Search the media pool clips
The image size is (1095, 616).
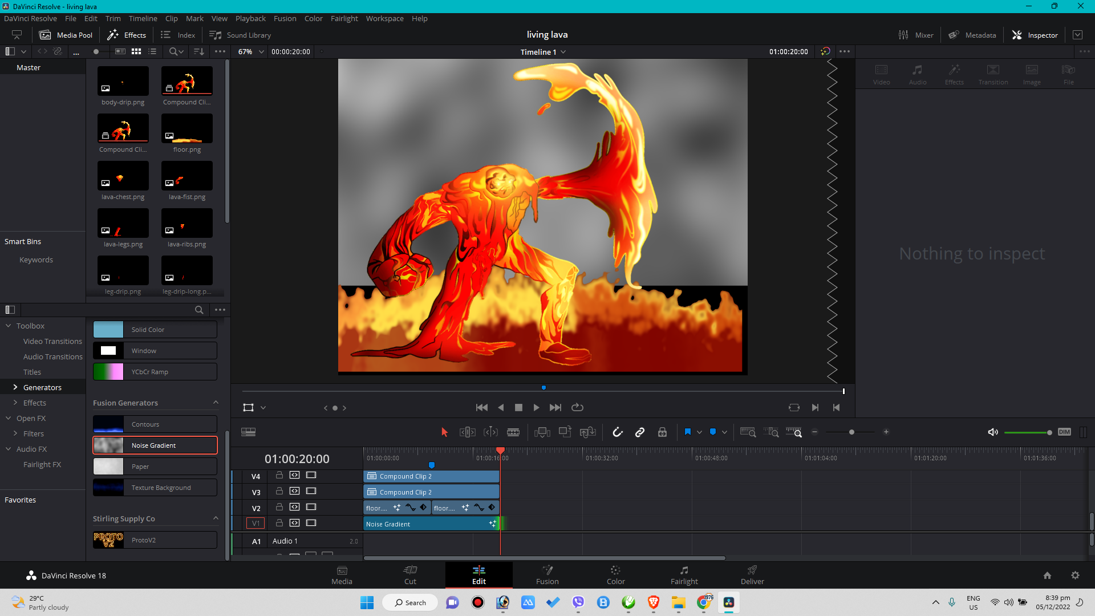pyautogui.click(x=176, y=52)
